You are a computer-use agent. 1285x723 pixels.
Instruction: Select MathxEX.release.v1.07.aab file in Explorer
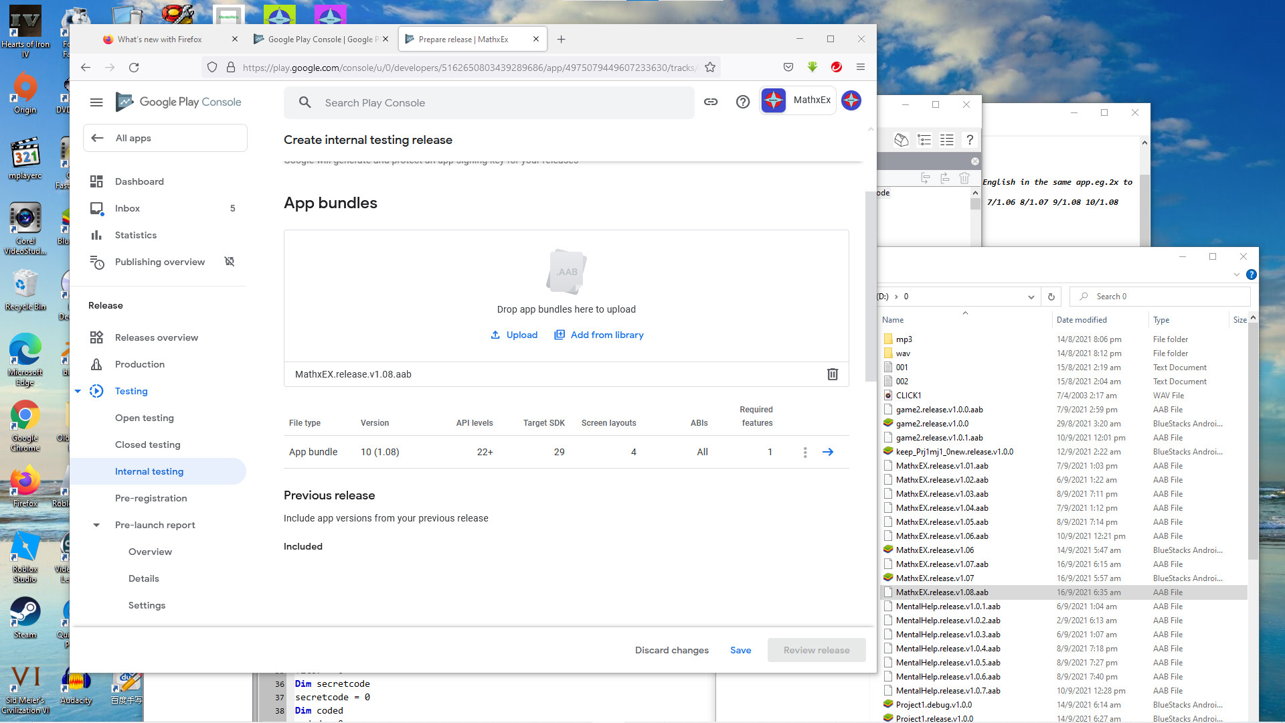click(942, 564)
